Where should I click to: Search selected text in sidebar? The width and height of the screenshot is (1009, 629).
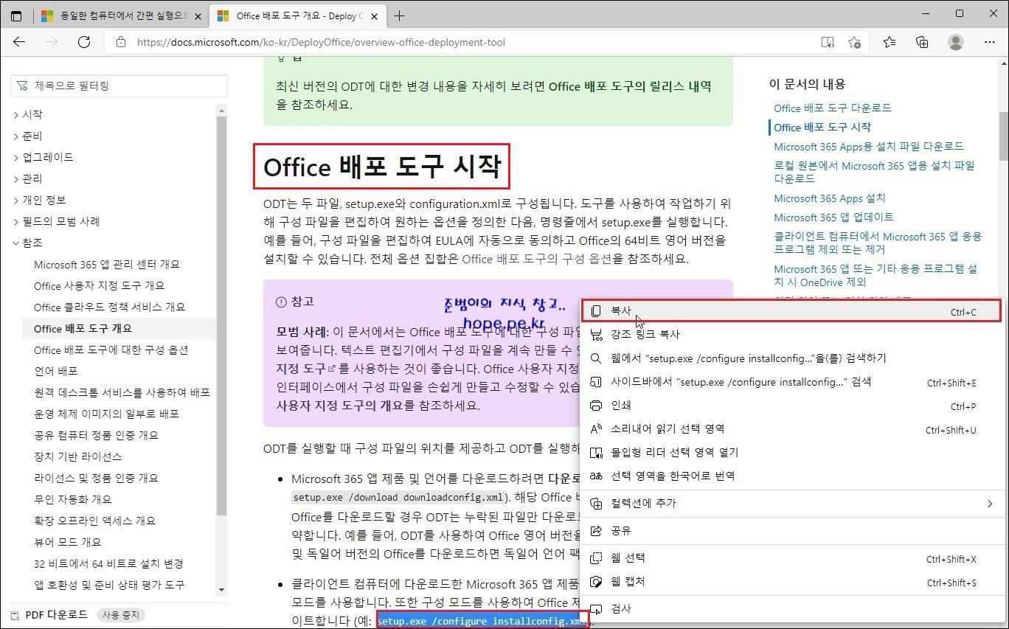791,382
